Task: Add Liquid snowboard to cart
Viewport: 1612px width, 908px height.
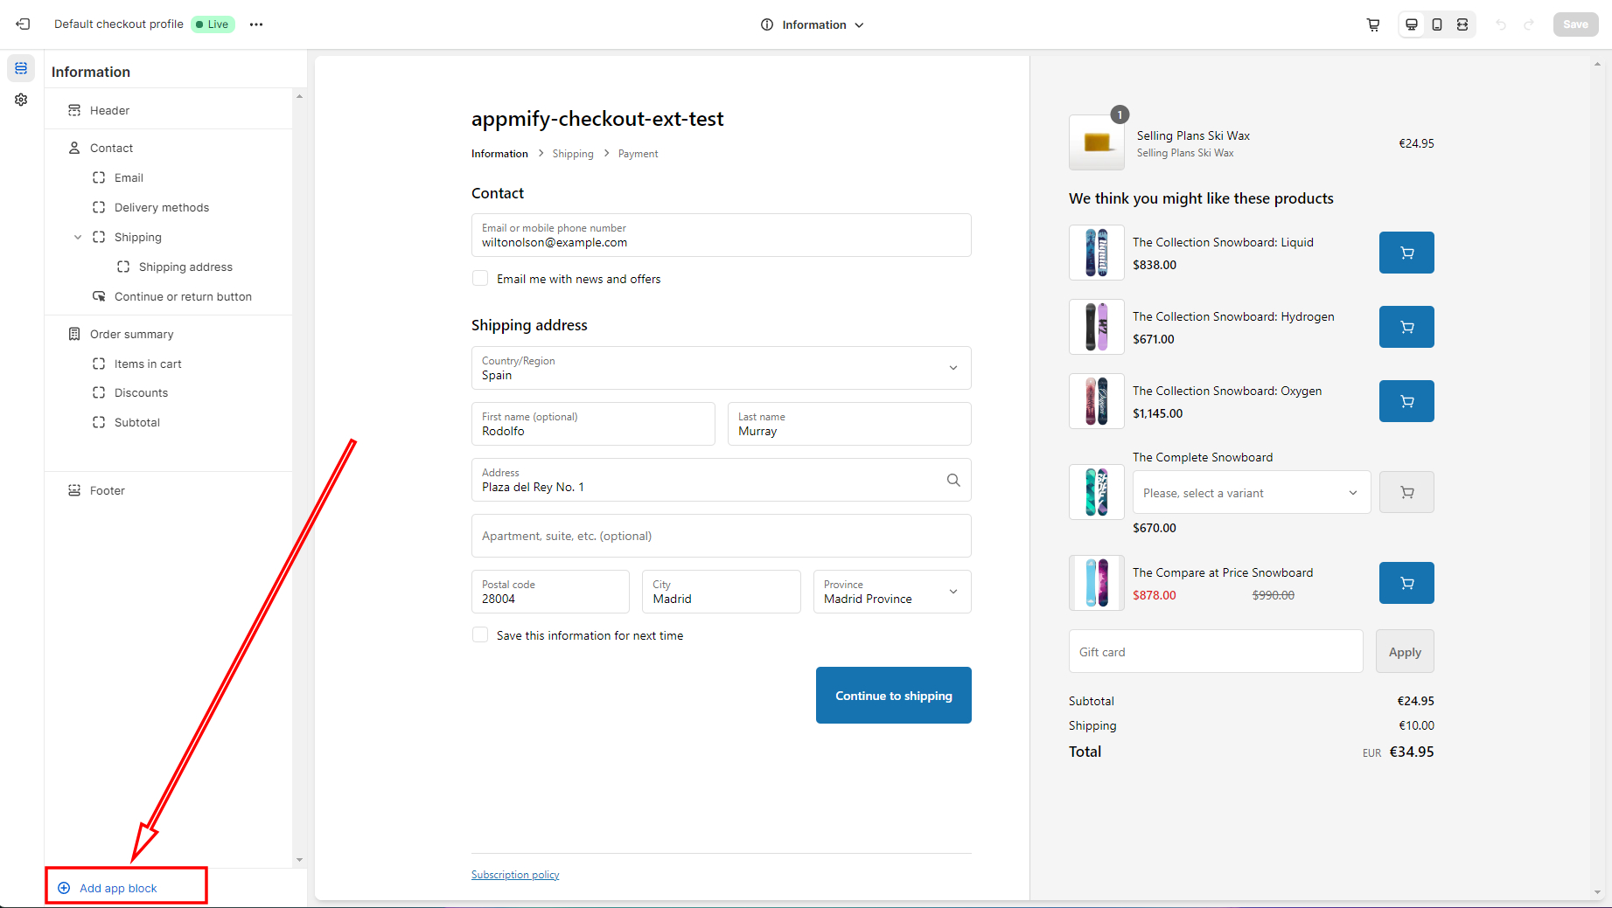Action: pyautogui.click(x=1406, y=253)
